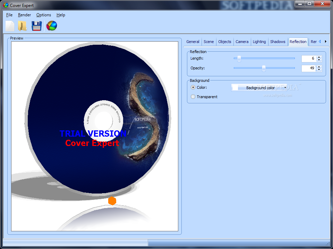
Task: Click the Length value field showing 6
Action: click(309, 59)
